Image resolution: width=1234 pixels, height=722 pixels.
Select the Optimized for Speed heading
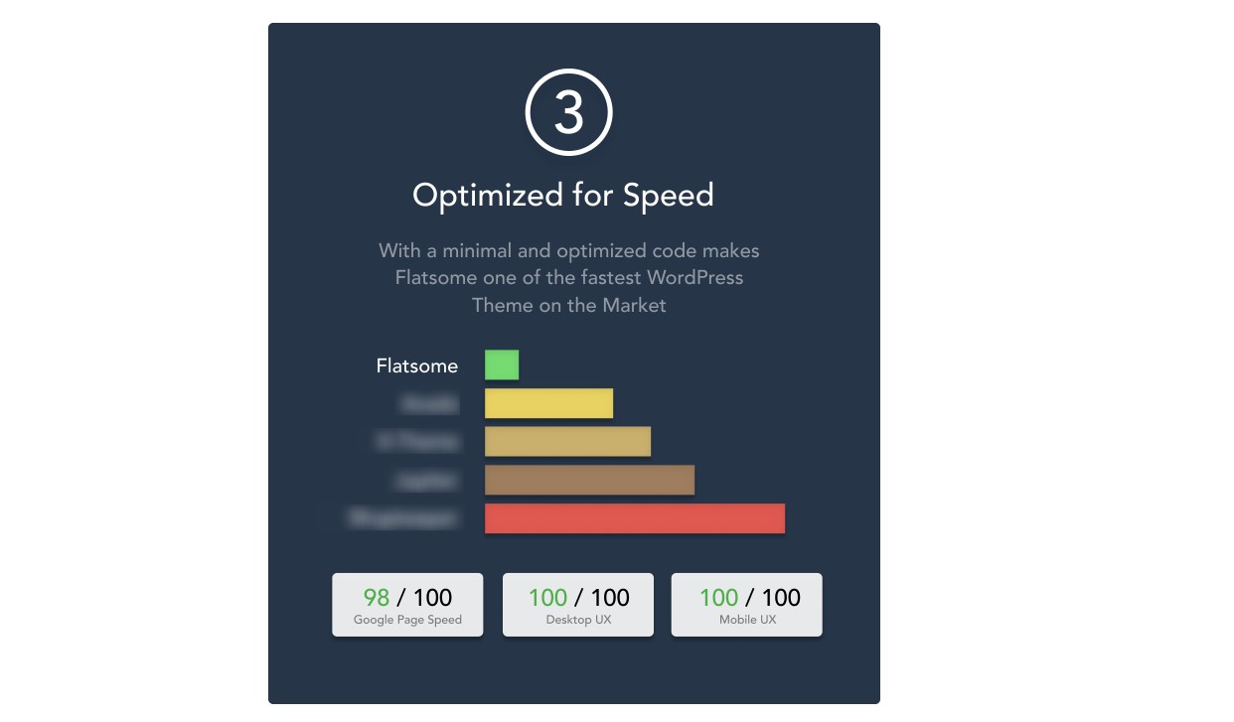(x=563, y=196)
